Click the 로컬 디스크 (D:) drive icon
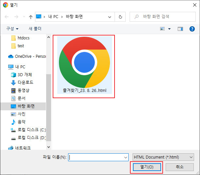Viewport: 200px width, 175px height. pyautogui.click(x=13, y=139)
